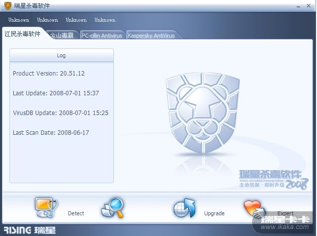317x236 pixels.
Task: Click the monitor with stethoscope icon
Action: [46, 208]
